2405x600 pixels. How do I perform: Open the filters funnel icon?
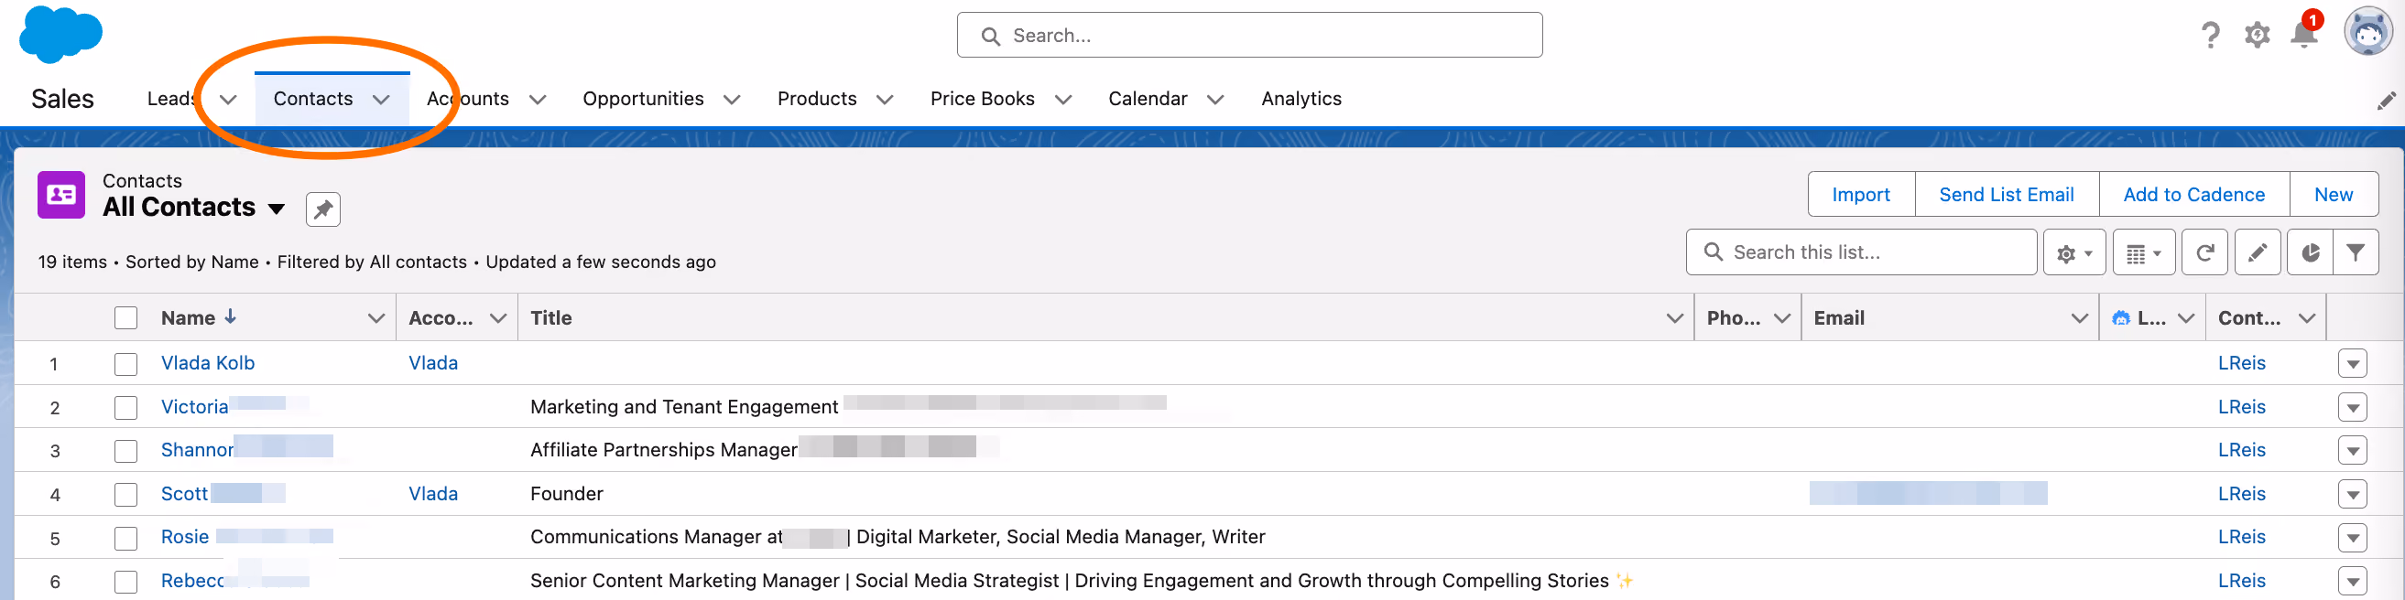click(2355, 252)
